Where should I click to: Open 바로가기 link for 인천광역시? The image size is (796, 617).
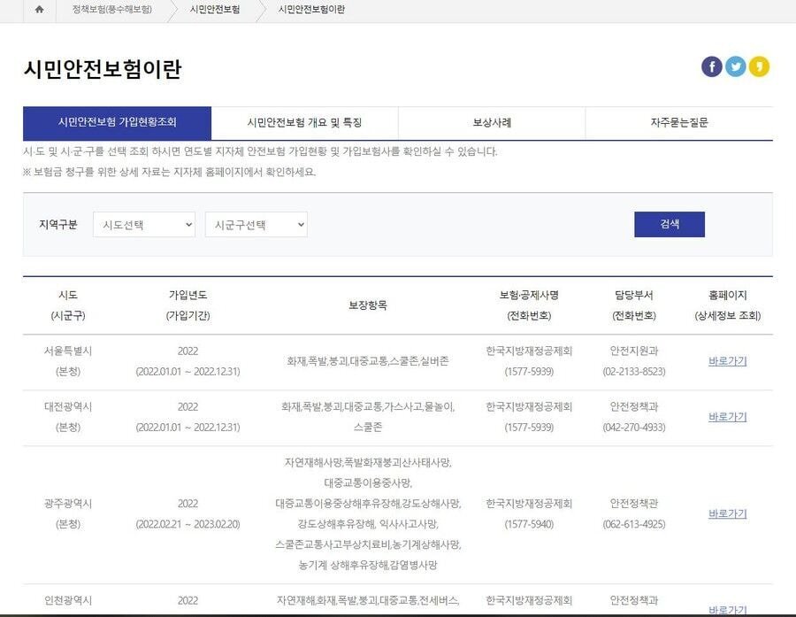tap(728, 610)
